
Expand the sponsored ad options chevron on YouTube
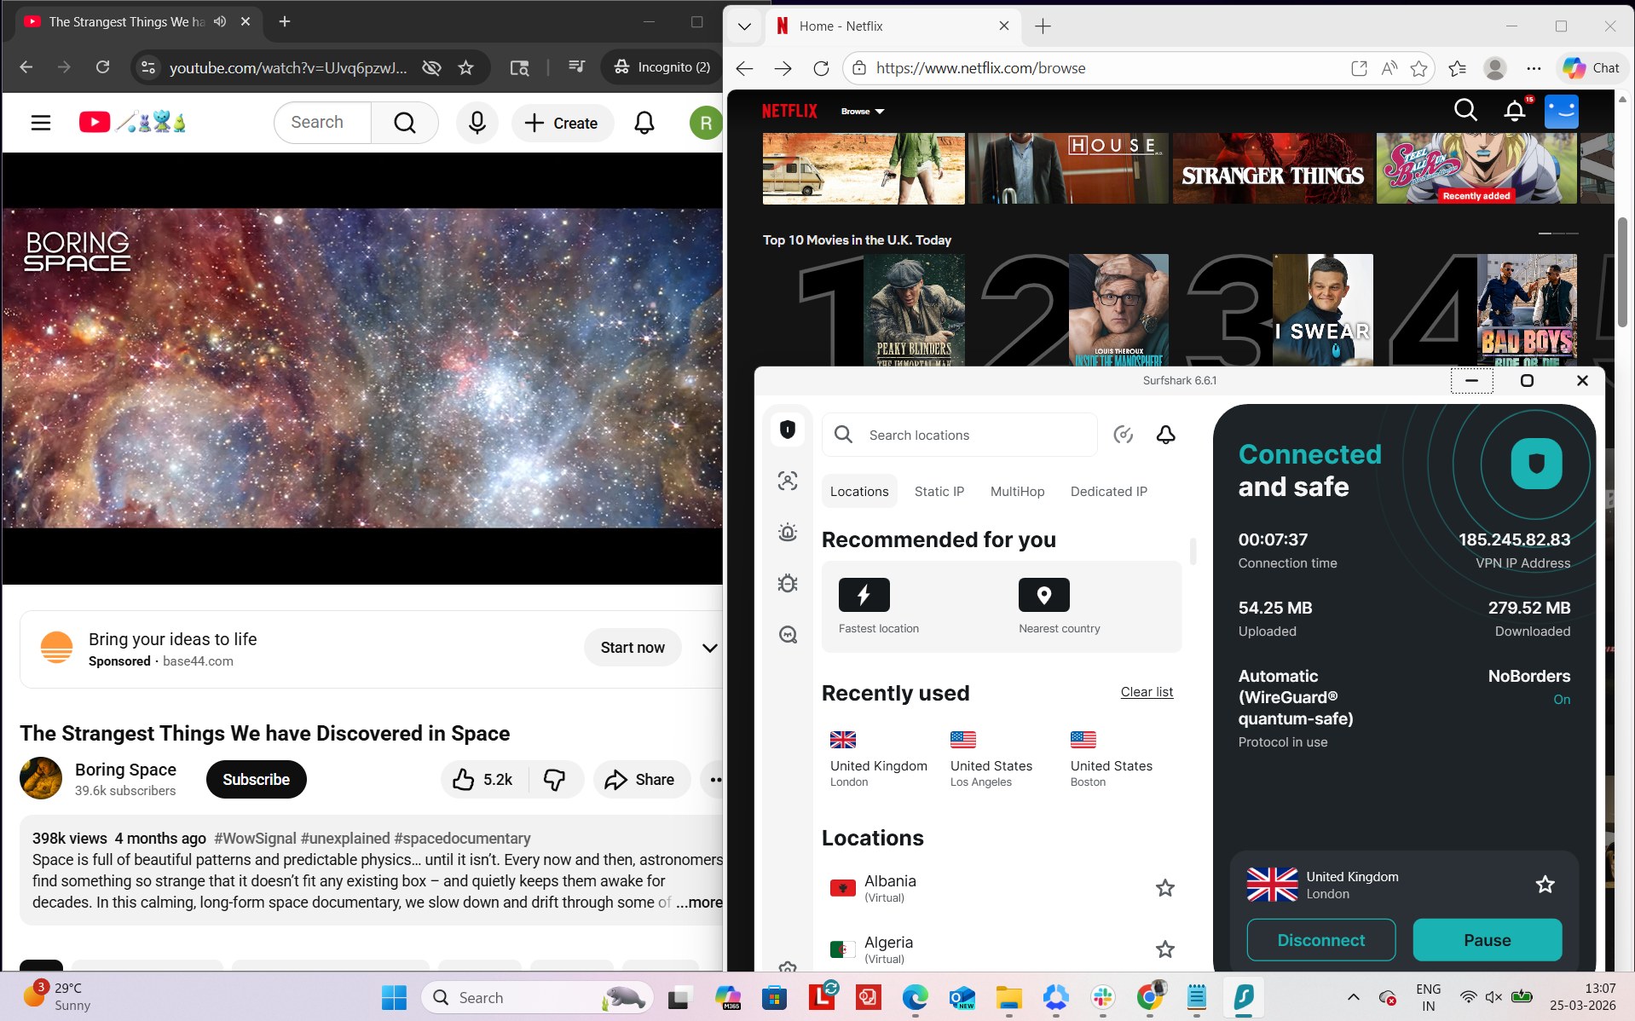tap(709, 648)
